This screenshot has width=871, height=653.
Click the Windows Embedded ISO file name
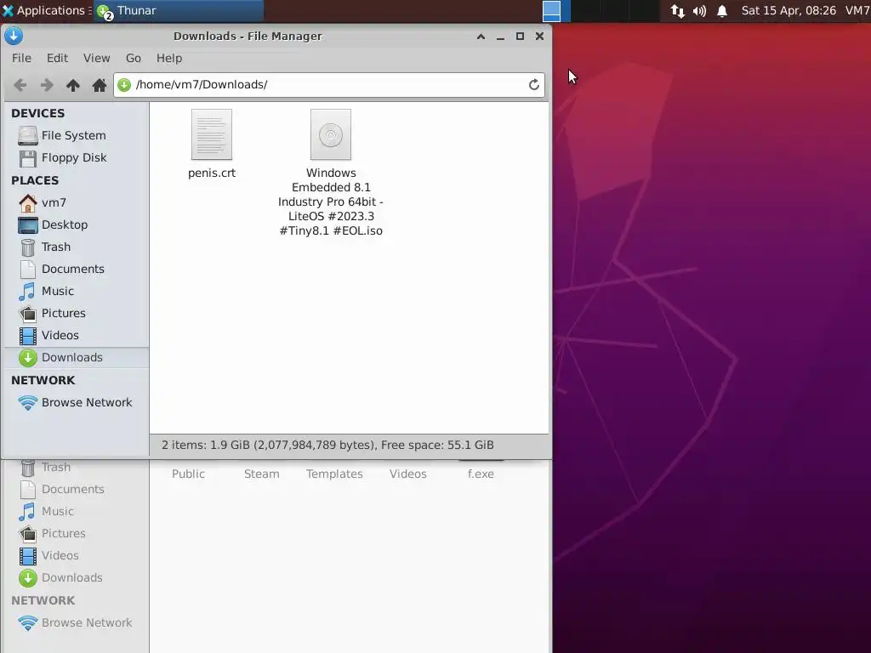tap(331, 202)
